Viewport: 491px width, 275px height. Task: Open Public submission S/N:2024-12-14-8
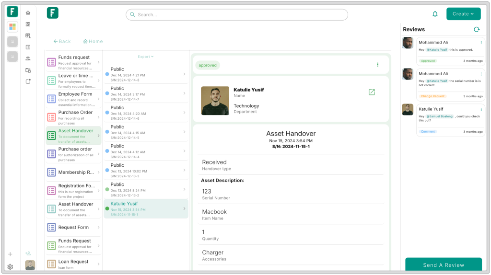pyautogui.click(x=146, y=74)
